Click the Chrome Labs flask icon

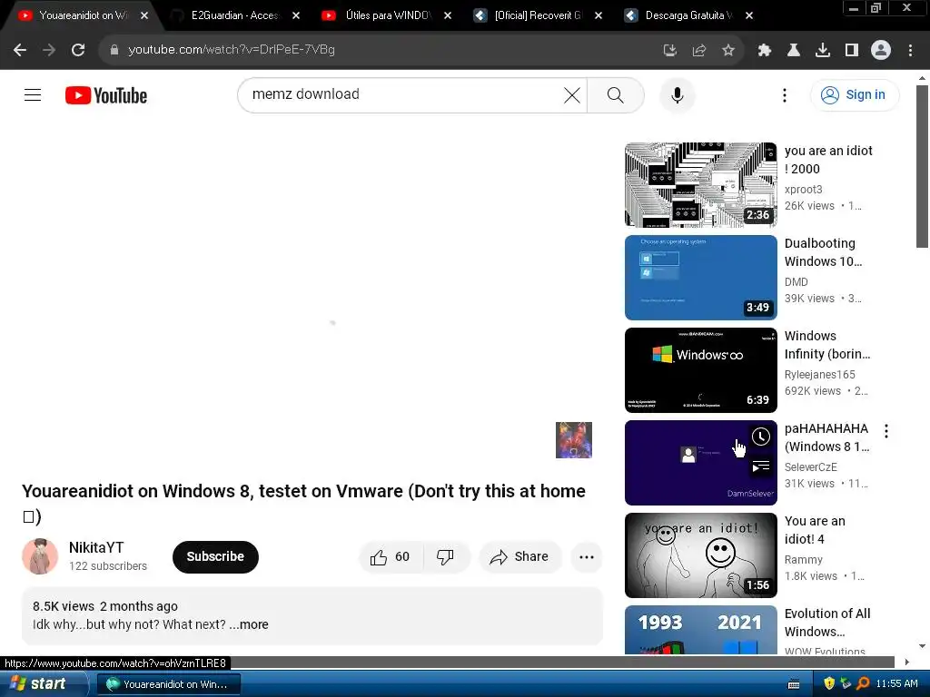pyautogui.click(x=794, y=51)
